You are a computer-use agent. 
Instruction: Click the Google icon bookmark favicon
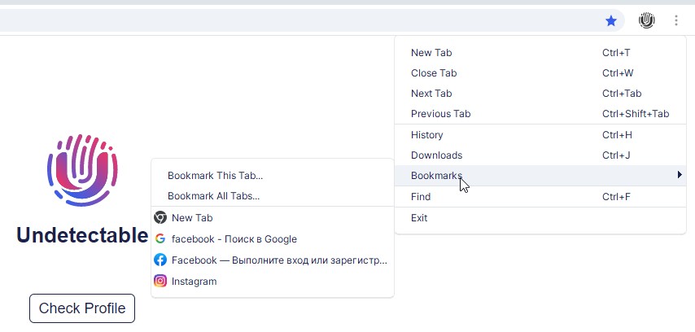click(160, 239)
